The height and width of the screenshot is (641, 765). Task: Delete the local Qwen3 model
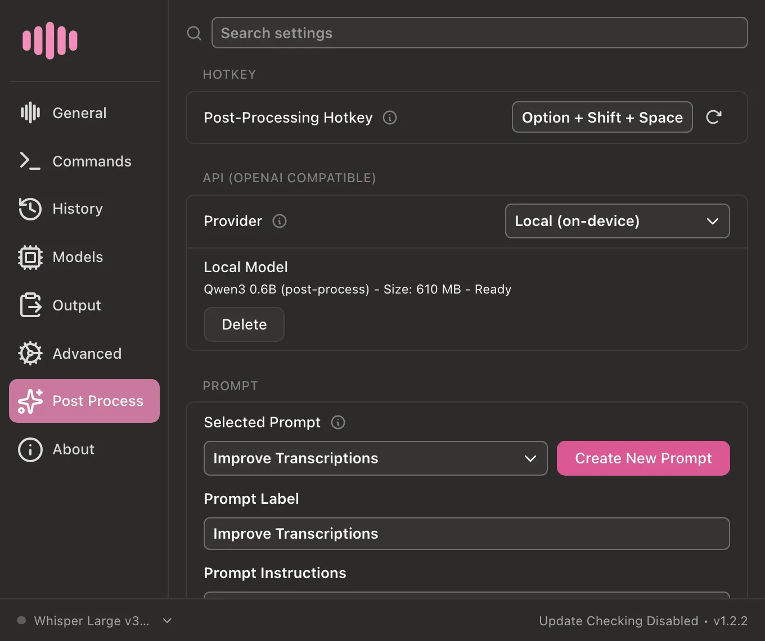click(x=244, y=324)
